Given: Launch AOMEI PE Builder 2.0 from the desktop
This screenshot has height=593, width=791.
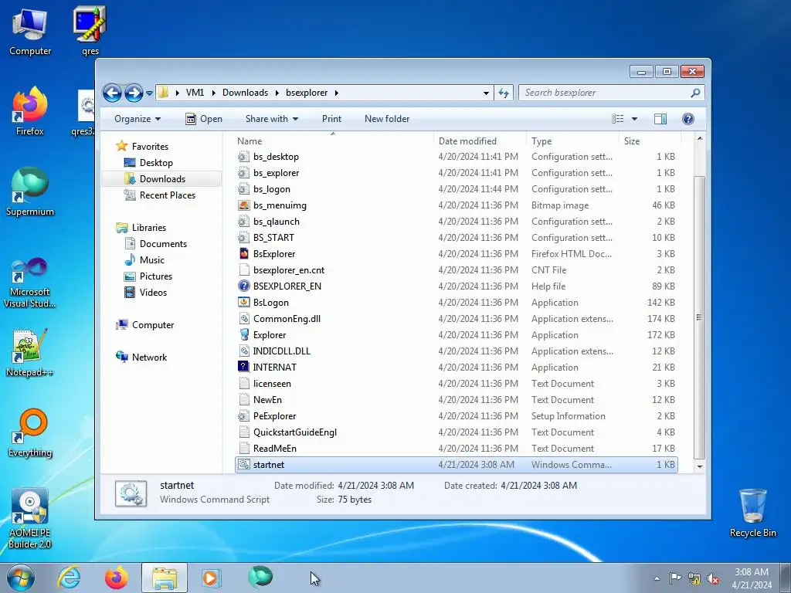Looking at the screenshot, I should (x=30, y=520).
